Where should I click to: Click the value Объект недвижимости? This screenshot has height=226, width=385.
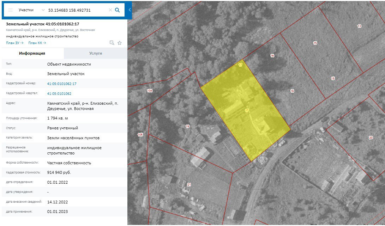point(69,64)
